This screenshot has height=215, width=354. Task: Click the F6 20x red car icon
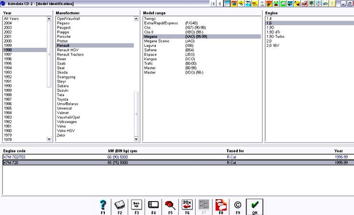coord(187,207)
